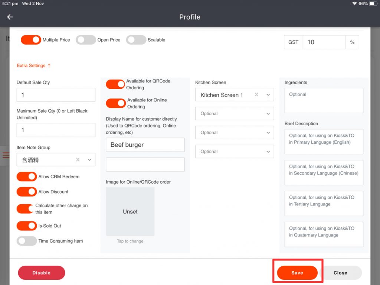The image size is (380, 285).
Task: Disable Available for QRCode Ordering
Action: pyautogui.click(x=116, y=84)
